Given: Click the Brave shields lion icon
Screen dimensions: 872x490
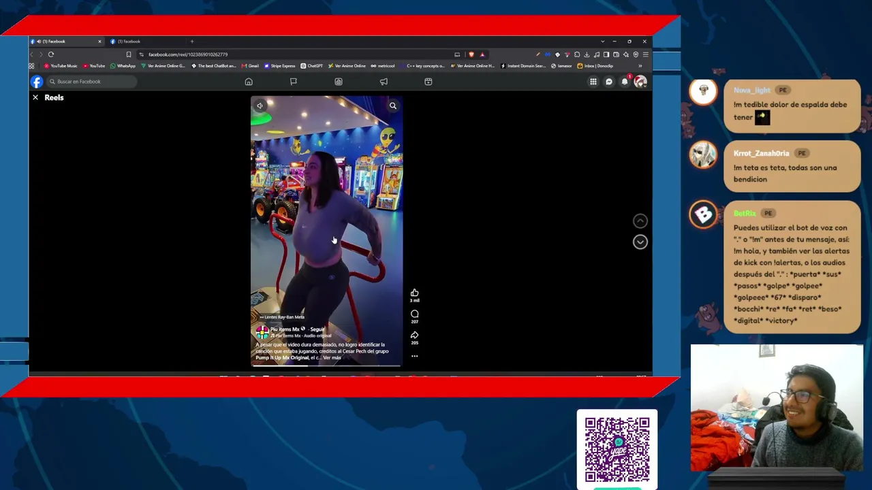Looking at the screenshot, I should [x=471, y=54].
